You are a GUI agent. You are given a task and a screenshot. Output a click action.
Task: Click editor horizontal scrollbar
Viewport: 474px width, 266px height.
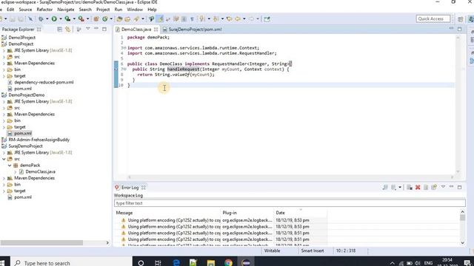click(x=290, y=177)
